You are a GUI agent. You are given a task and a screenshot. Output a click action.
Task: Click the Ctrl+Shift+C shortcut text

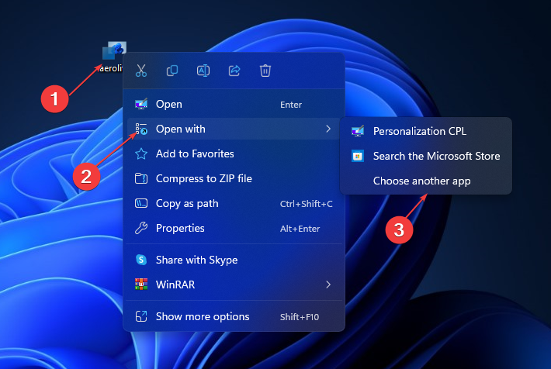click(307, 204)
